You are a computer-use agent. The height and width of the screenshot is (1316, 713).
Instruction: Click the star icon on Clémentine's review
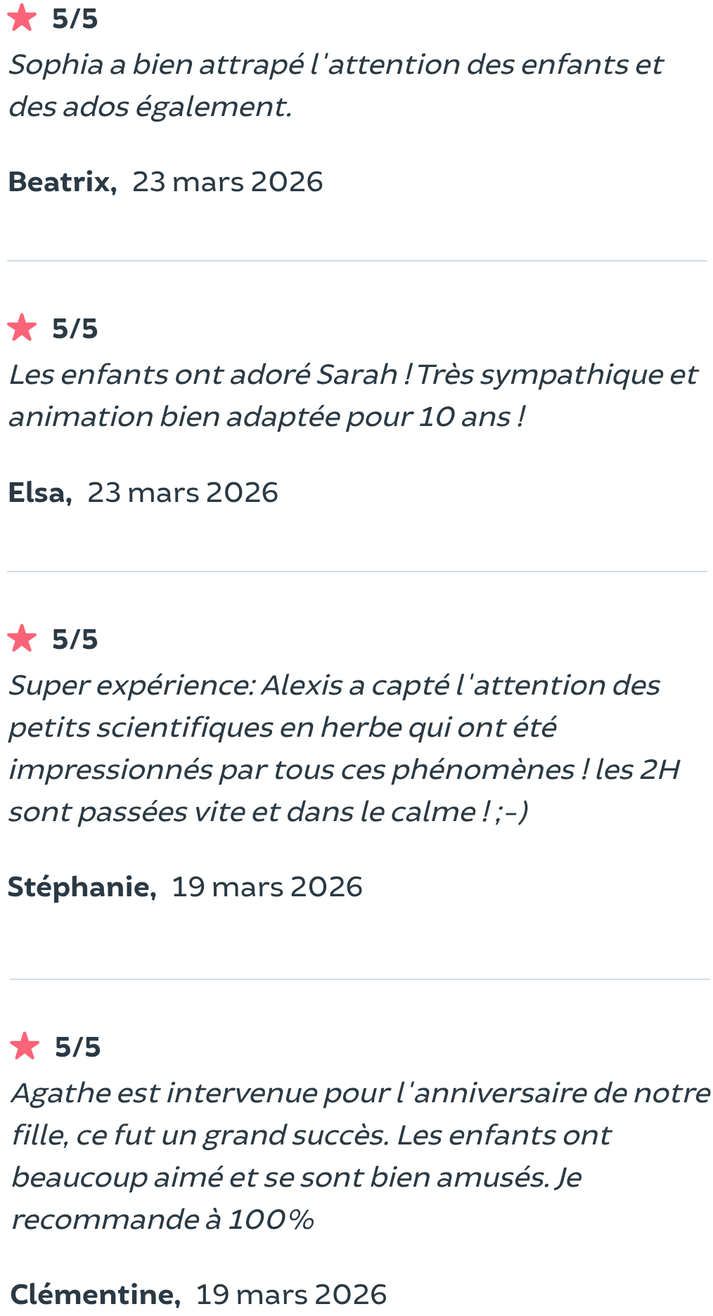[x=25, y=1046]
